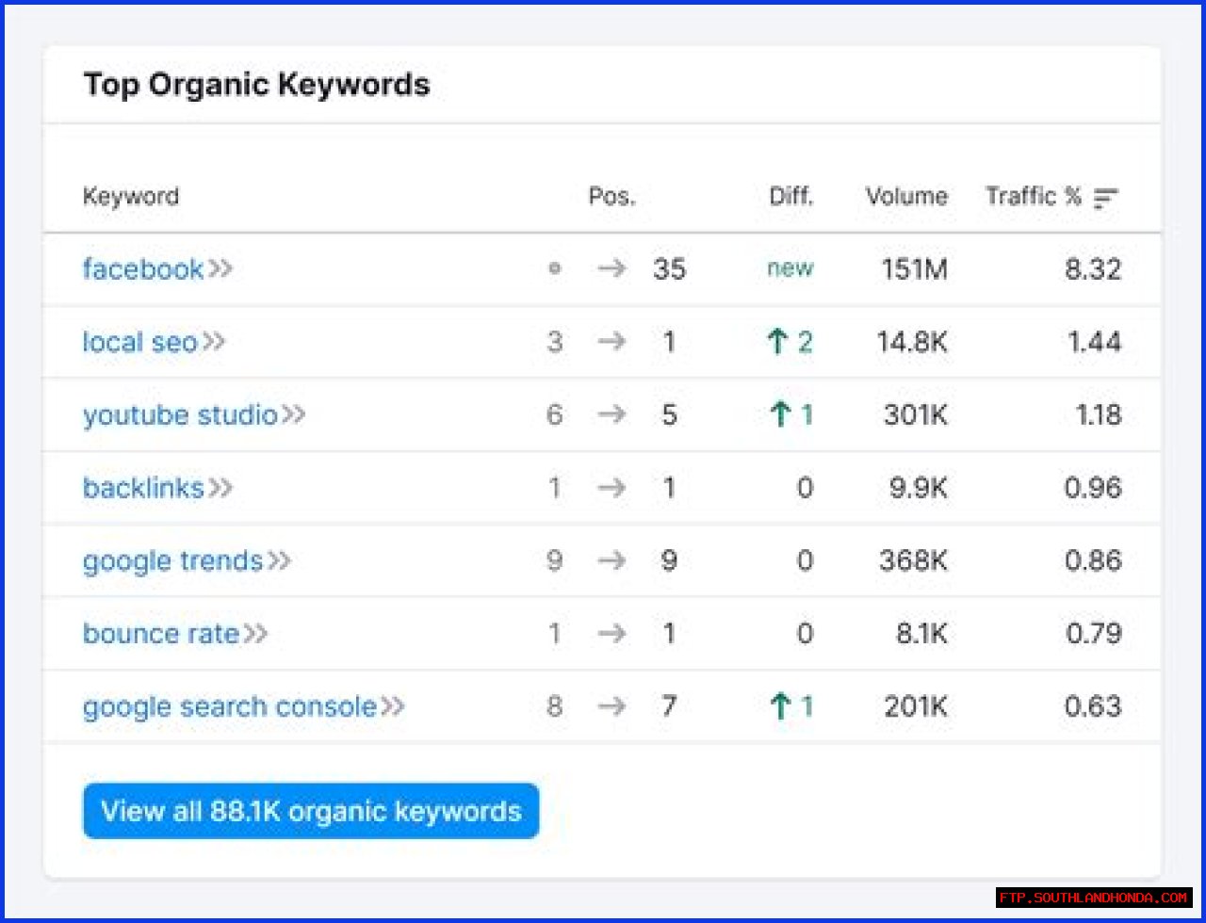Click the sort icon next to Traffic %

click(1106, 198)
